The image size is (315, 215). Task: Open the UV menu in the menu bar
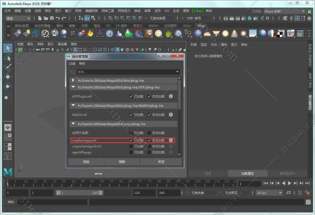[167, 11]
